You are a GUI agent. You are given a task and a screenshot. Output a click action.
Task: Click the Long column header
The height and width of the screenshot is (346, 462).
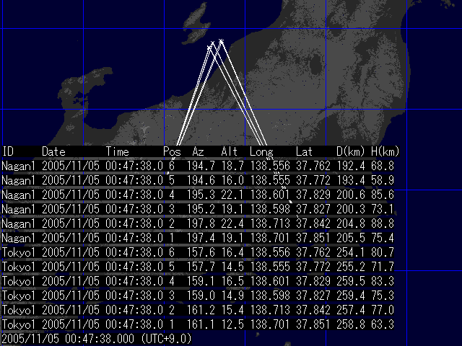[261, 151]
